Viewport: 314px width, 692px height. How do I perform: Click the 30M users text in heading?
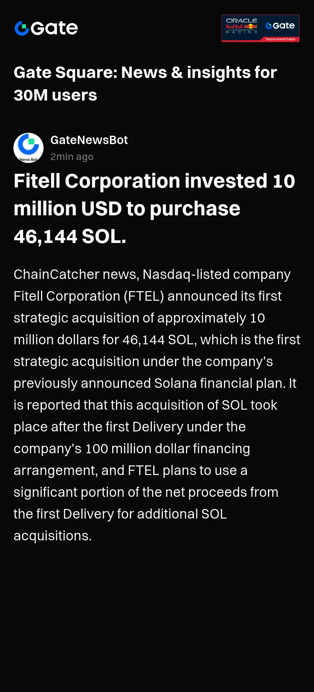pyautogui.click(x=55, y=95)
